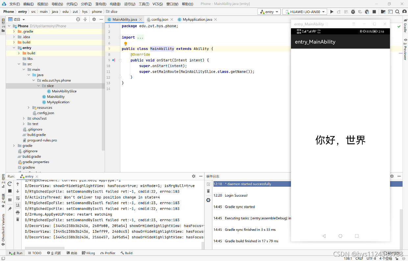
Task: Toggle the 1: 项目 side tool window tab
Action: point(3,25)
